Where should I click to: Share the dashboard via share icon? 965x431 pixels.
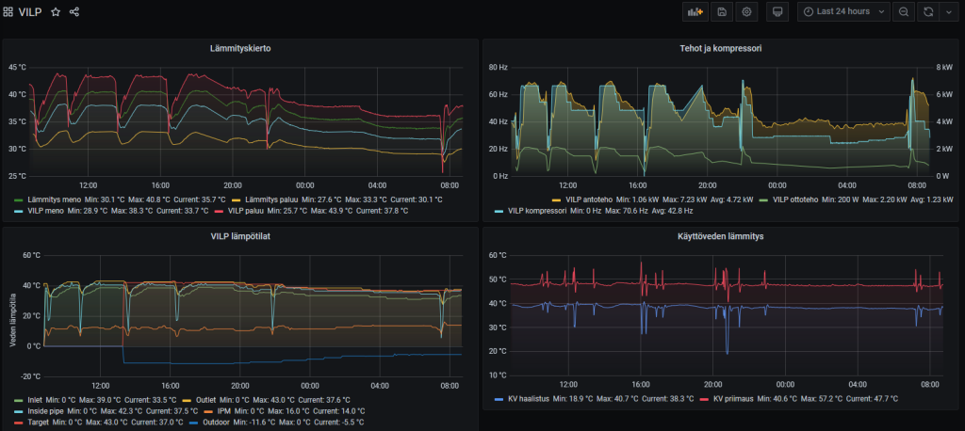pos(74,12)
